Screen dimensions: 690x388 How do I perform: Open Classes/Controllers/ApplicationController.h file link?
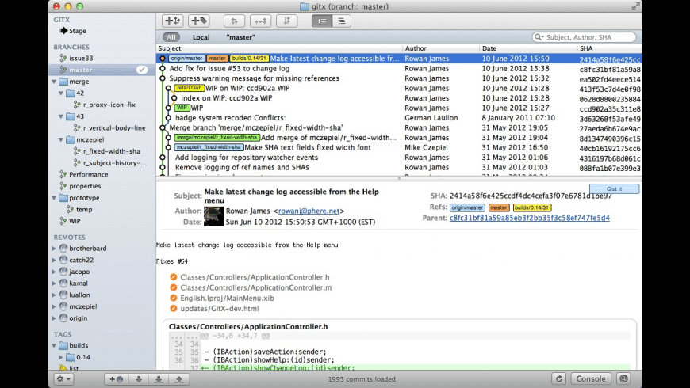[255, 277]
